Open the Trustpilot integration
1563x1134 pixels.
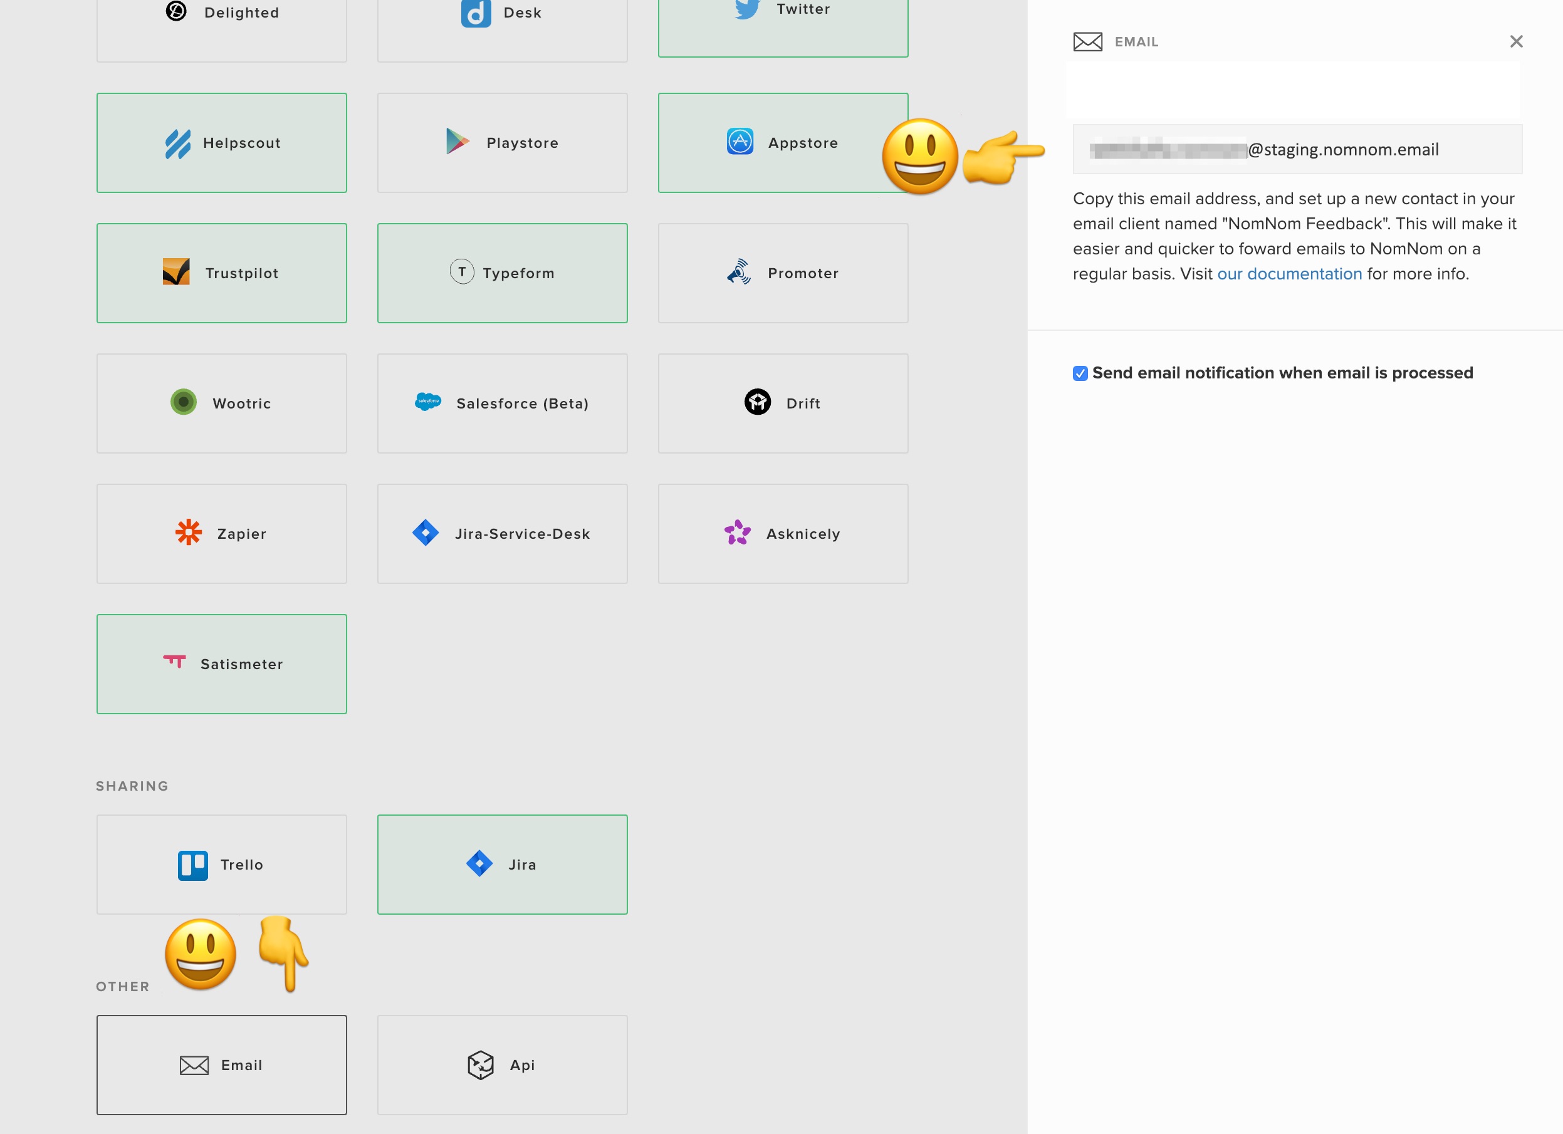click(x=221, y=272)
